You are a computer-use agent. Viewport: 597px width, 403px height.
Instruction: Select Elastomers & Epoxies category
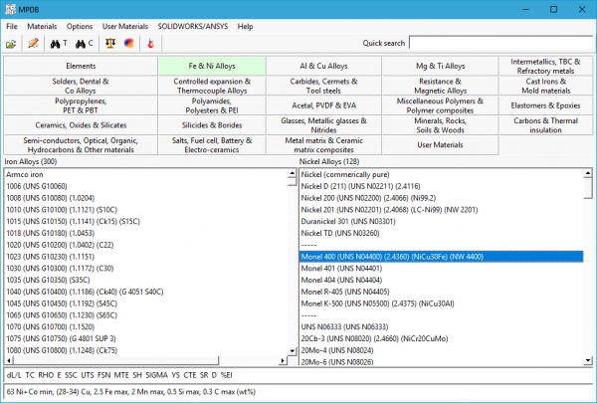(545, 105)
